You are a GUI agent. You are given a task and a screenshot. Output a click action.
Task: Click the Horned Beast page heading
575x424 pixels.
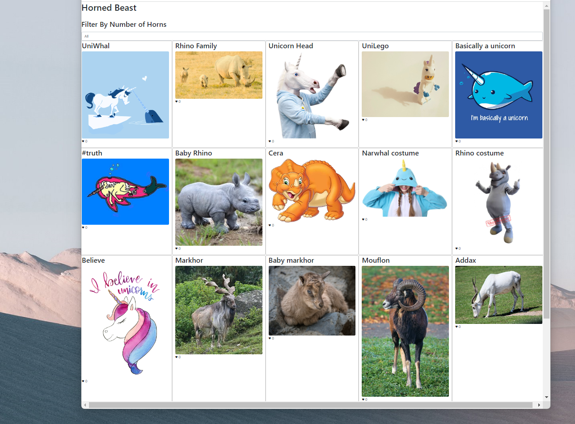(x=109, y=8)
